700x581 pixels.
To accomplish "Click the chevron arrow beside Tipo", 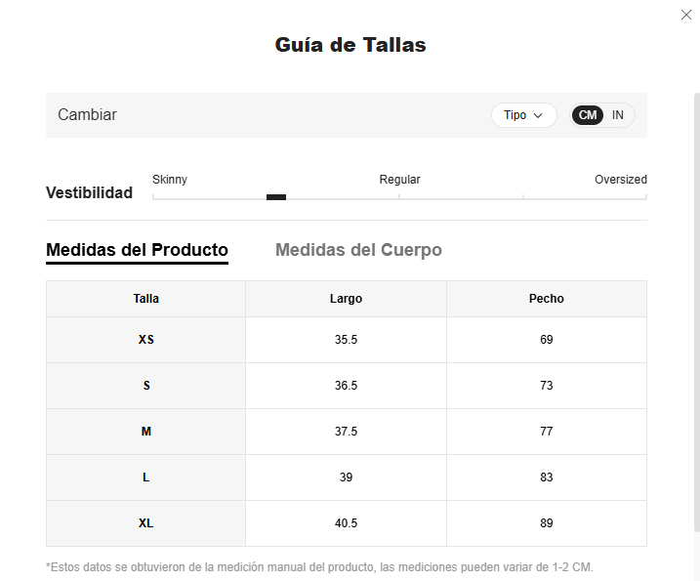I will (538, 115).
